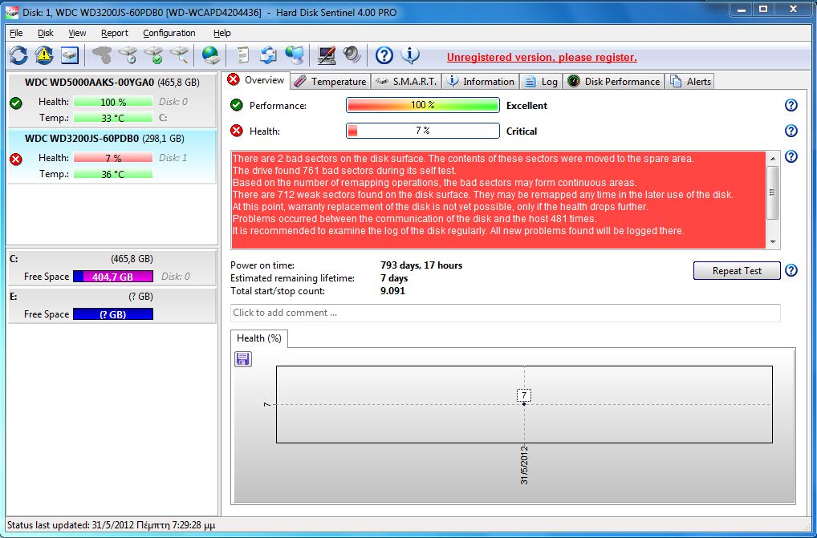Click the monitor with pen configuration icon
817x538 pixels.
point(326,55)
